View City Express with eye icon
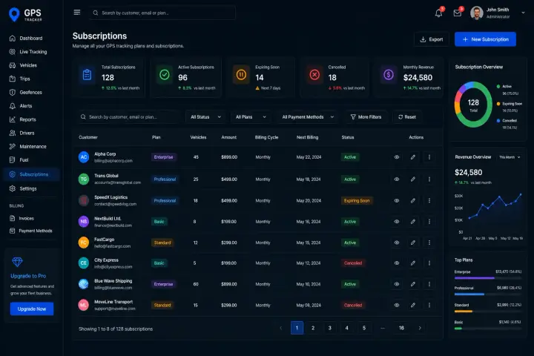Viewport: 534px width, 356px height. pos(396,263)
